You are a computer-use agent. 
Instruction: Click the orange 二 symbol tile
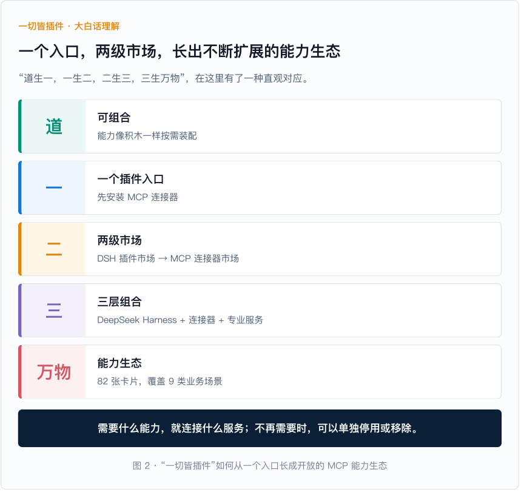tap(53, 249)
